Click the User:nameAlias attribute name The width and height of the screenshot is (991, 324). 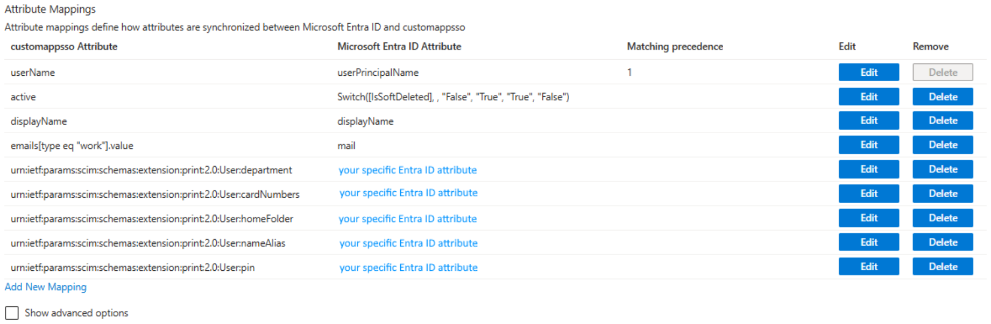coord(148,243)
